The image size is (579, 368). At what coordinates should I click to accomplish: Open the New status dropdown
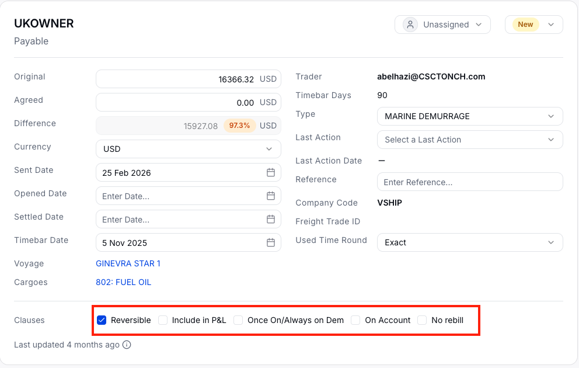pyautogui.click(x=534, y=25)
